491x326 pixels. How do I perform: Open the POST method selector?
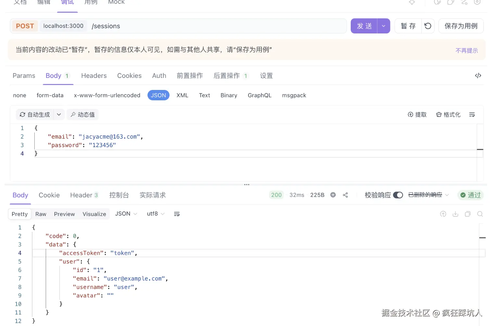click(25, 26)
